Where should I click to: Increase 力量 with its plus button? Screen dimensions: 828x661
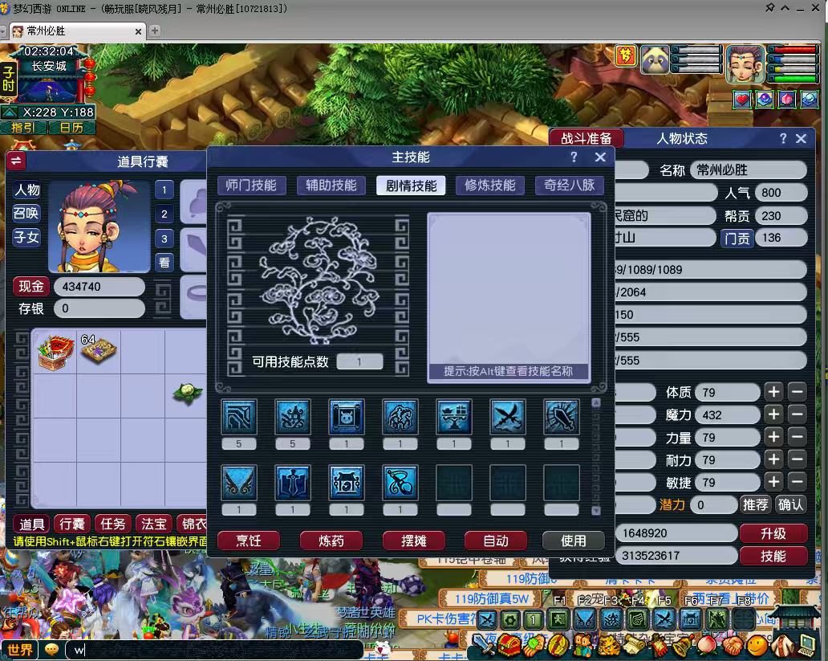coord(774,437)
